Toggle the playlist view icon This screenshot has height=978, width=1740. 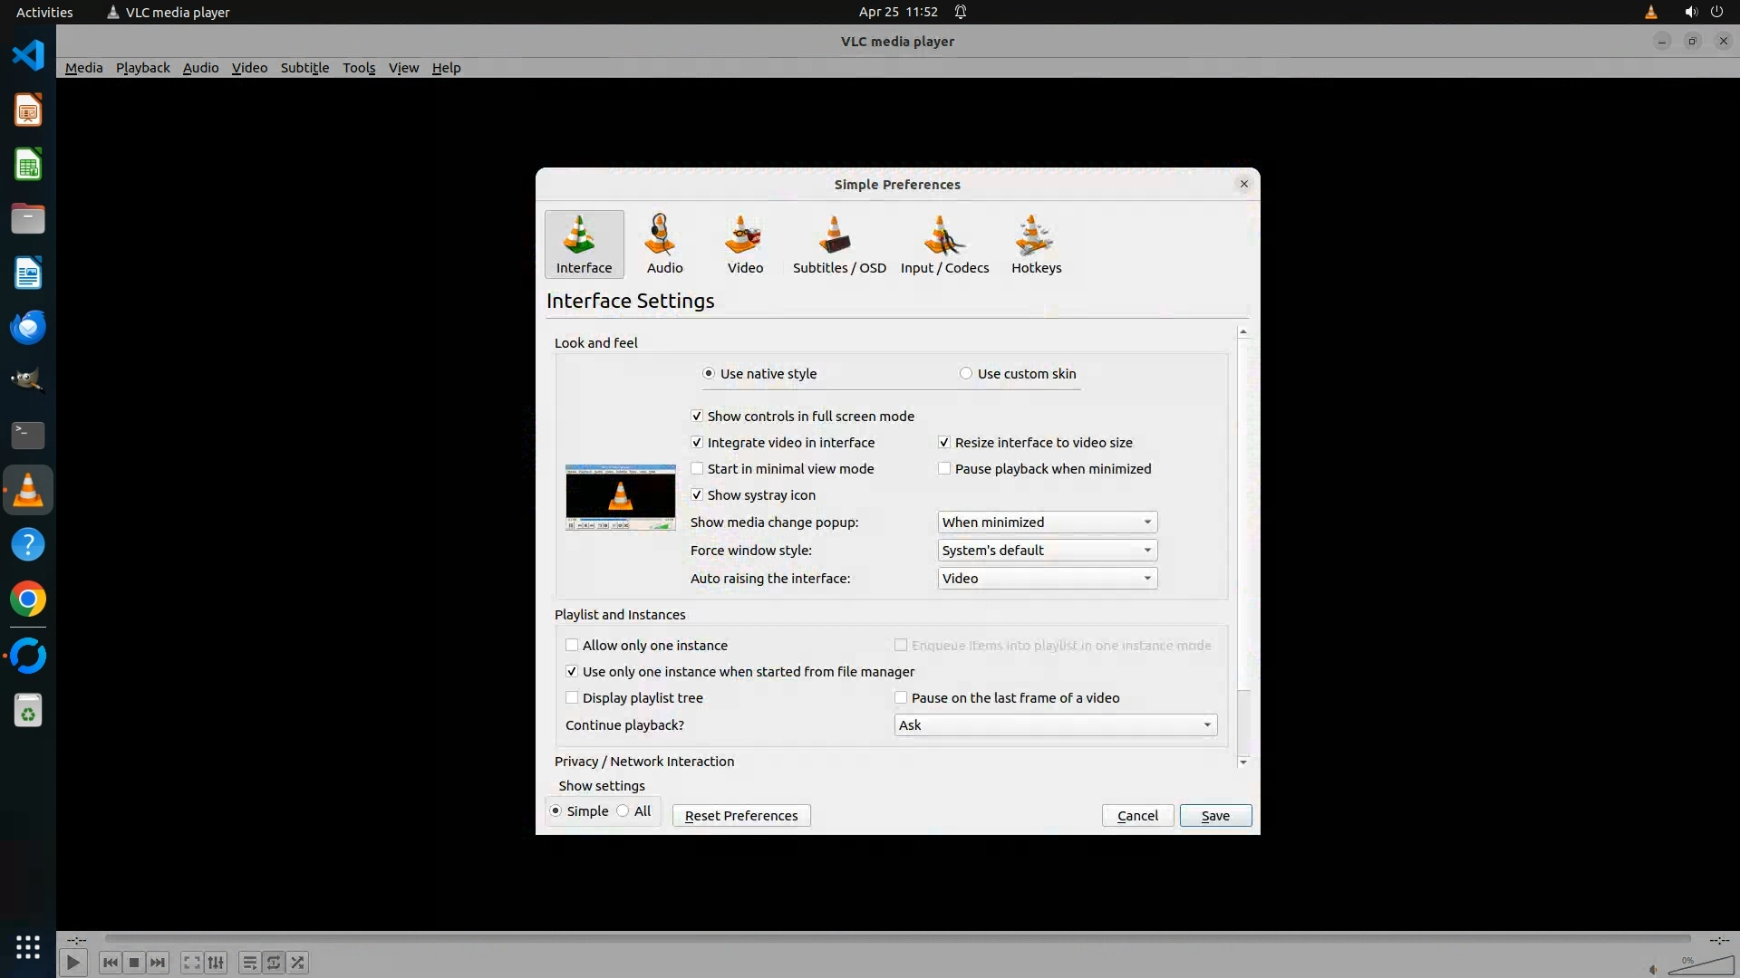[x=249, y=963]
